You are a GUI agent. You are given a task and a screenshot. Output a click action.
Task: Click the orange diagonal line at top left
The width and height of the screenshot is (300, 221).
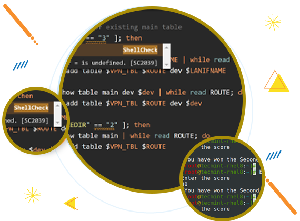tap(21, 24)
